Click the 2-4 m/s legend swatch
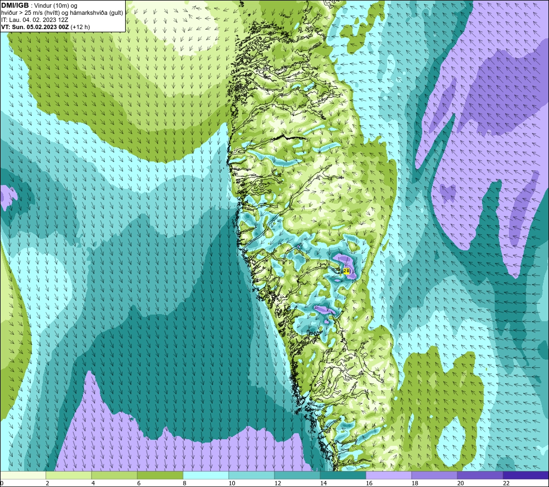549x487 pixels. [69, 475]
